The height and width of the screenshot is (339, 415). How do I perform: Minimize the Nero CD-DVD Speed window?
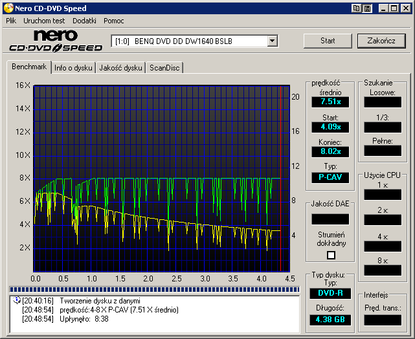point(383,8)
